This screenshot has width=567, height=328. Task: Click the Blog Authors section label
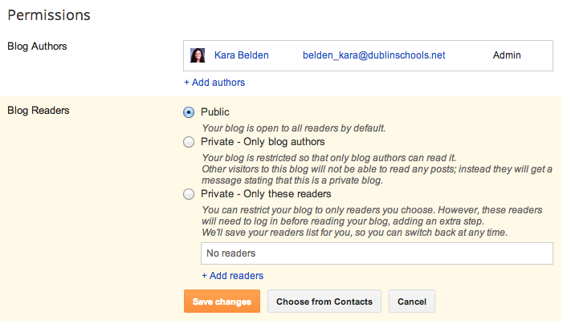[37, 47]
